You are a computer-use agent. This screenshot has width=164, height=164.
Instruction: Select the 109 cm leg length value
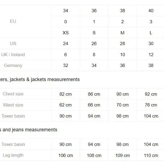tap(122, 155)
